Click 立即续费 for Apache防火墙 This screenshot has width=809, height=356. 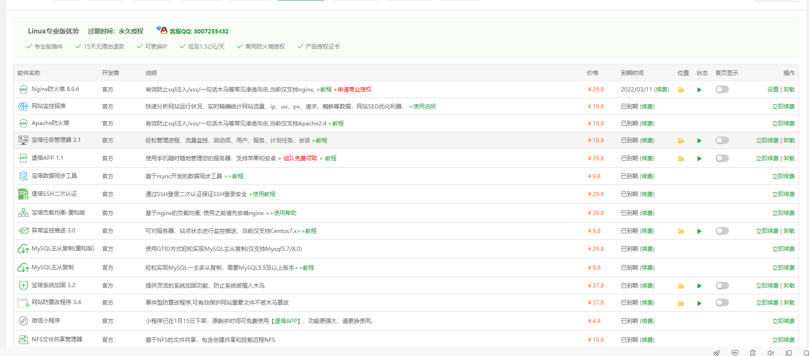click(x=783, y=123)
